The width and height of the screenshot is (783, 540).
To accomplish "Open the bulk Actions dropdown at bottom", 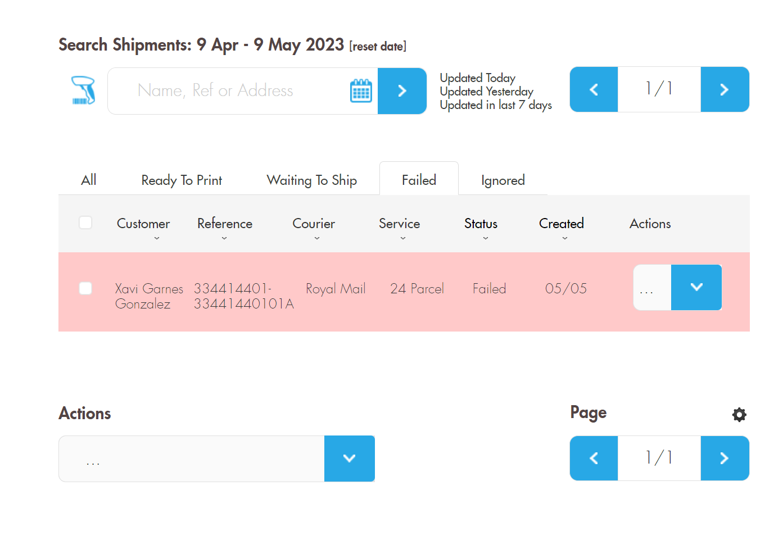I will pyautogui.click(x=350, y=459).
